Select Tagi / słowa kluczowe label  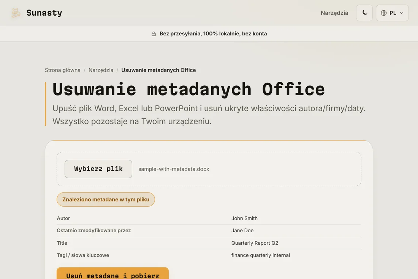(x=83, y=255)
